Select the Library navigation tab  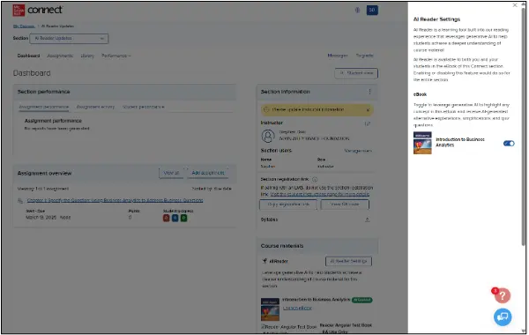pyautogui.click(x=87, y=56)
